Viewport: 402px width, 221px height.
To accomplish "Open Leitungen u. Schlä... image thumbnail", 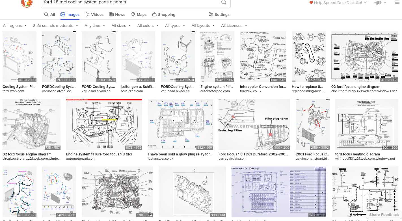I will click(x=138, y=57).
